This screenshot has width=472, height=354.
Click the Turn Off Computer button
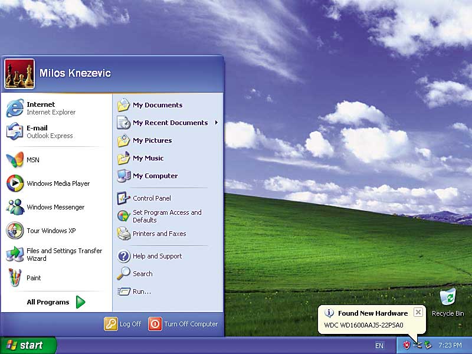click(x=183, y=324)
